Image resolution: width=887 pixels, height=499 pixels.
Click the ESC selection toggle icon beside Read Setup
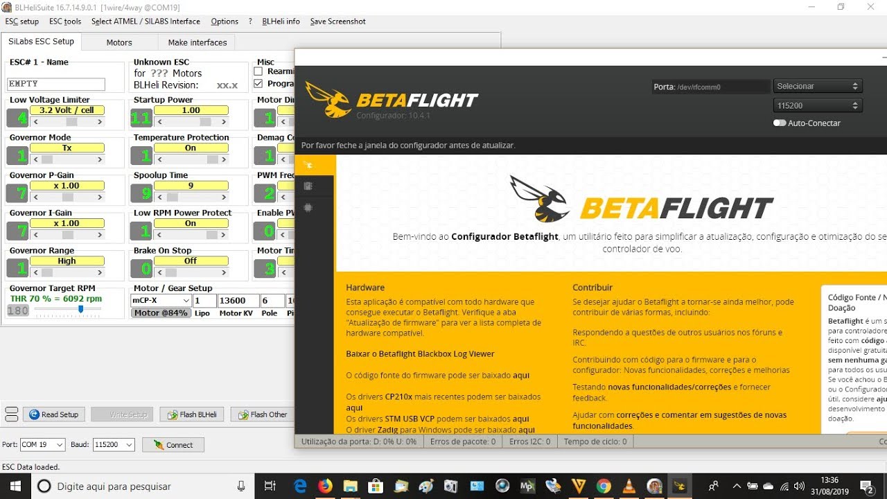[x=11, y=414]
